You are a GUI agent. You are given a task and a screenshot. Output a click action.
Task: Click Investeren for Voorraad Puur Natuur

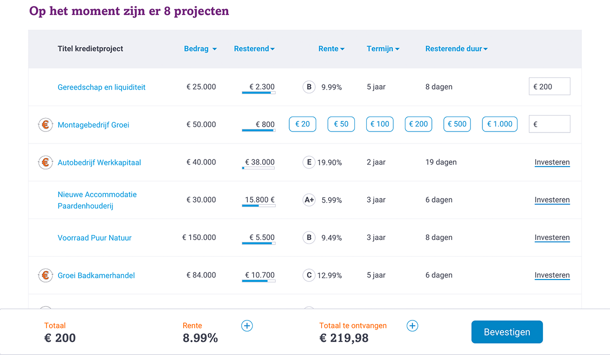pyautogui.click(x=552, y=238)
